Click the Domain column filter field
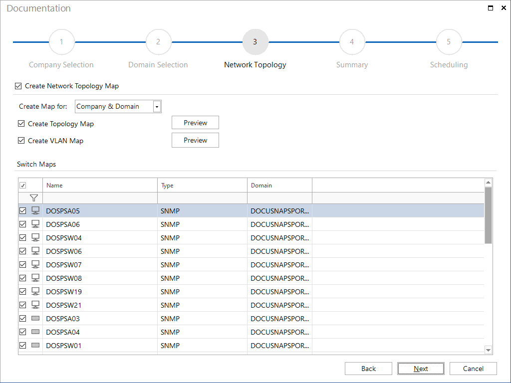The height and width of the screenshot is (383, 511). (x=279, y=198)
